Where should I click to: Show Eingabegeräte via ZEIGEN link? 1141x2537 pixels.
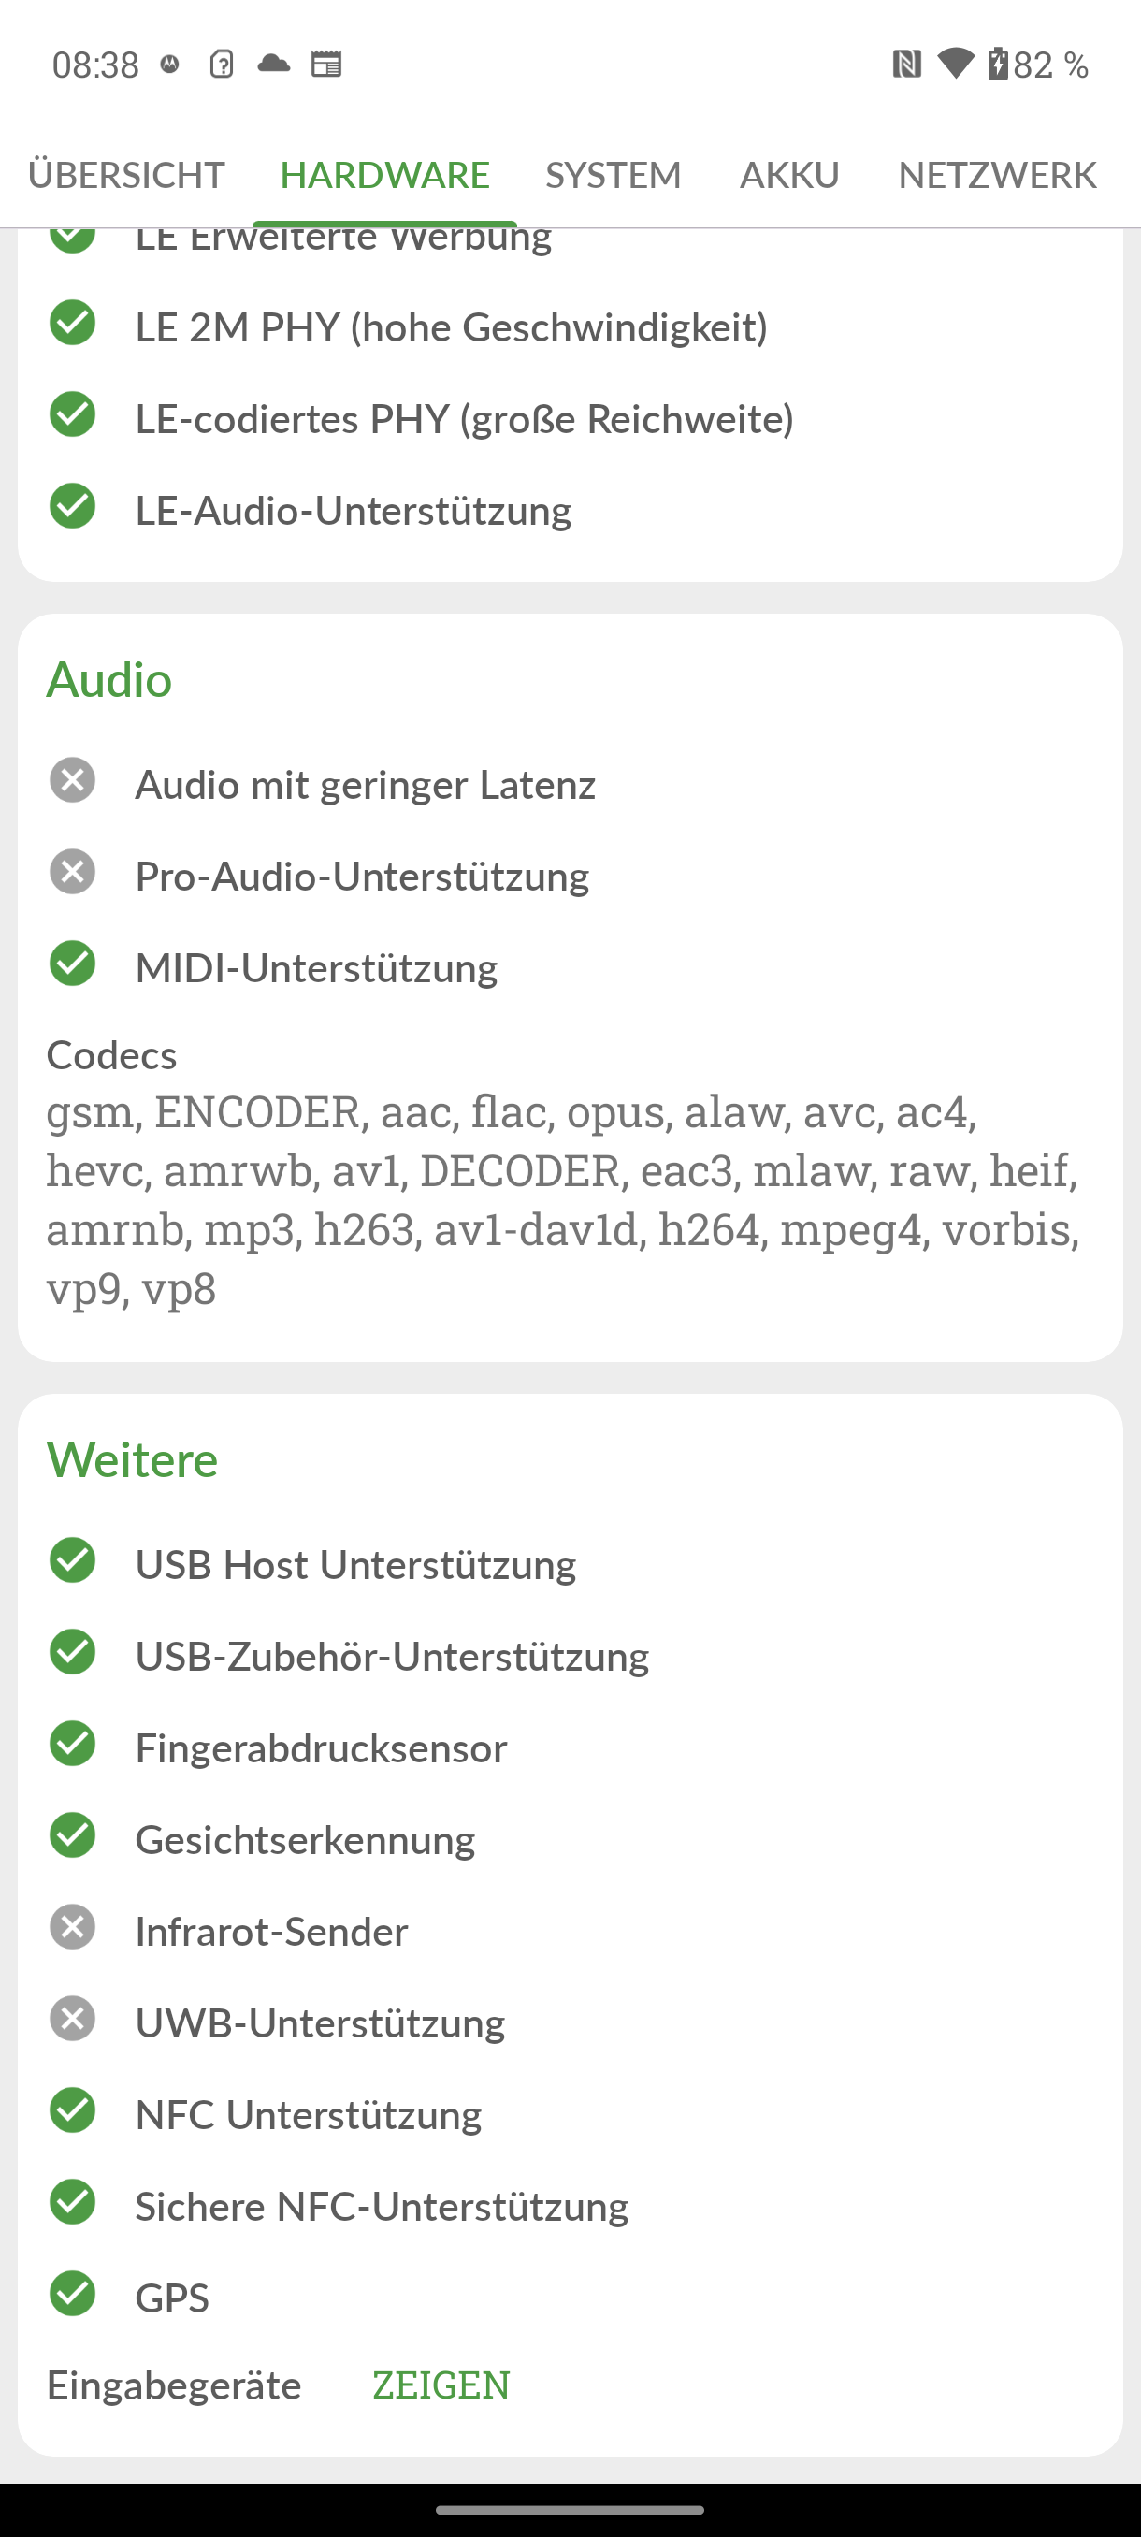(441, 2385)
